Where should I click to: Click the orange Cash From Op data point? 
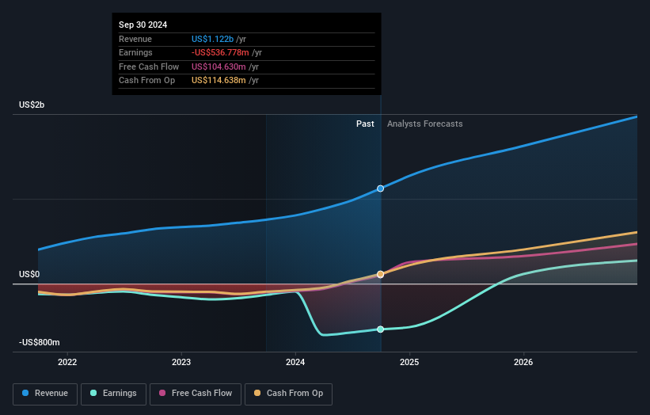tap(380, 275)
